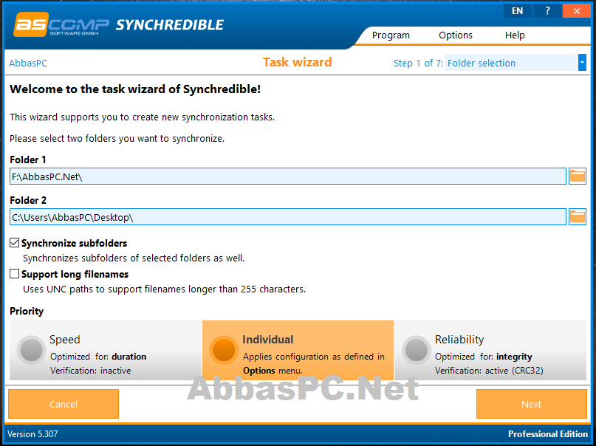Browse for Folder 1 with its folder icon
The height and width of the screenshot is (446, 596).
[577, 176]
